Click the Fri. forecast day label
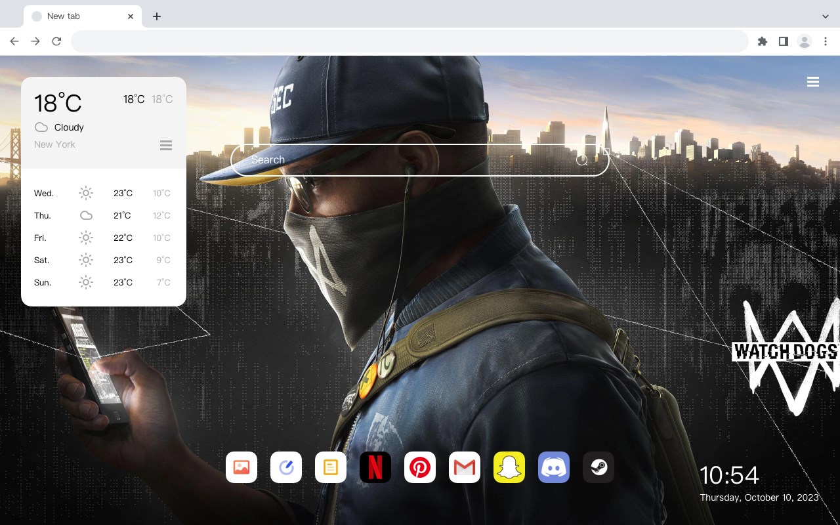The height and width of the screenshot is (525, 840). 40,238
